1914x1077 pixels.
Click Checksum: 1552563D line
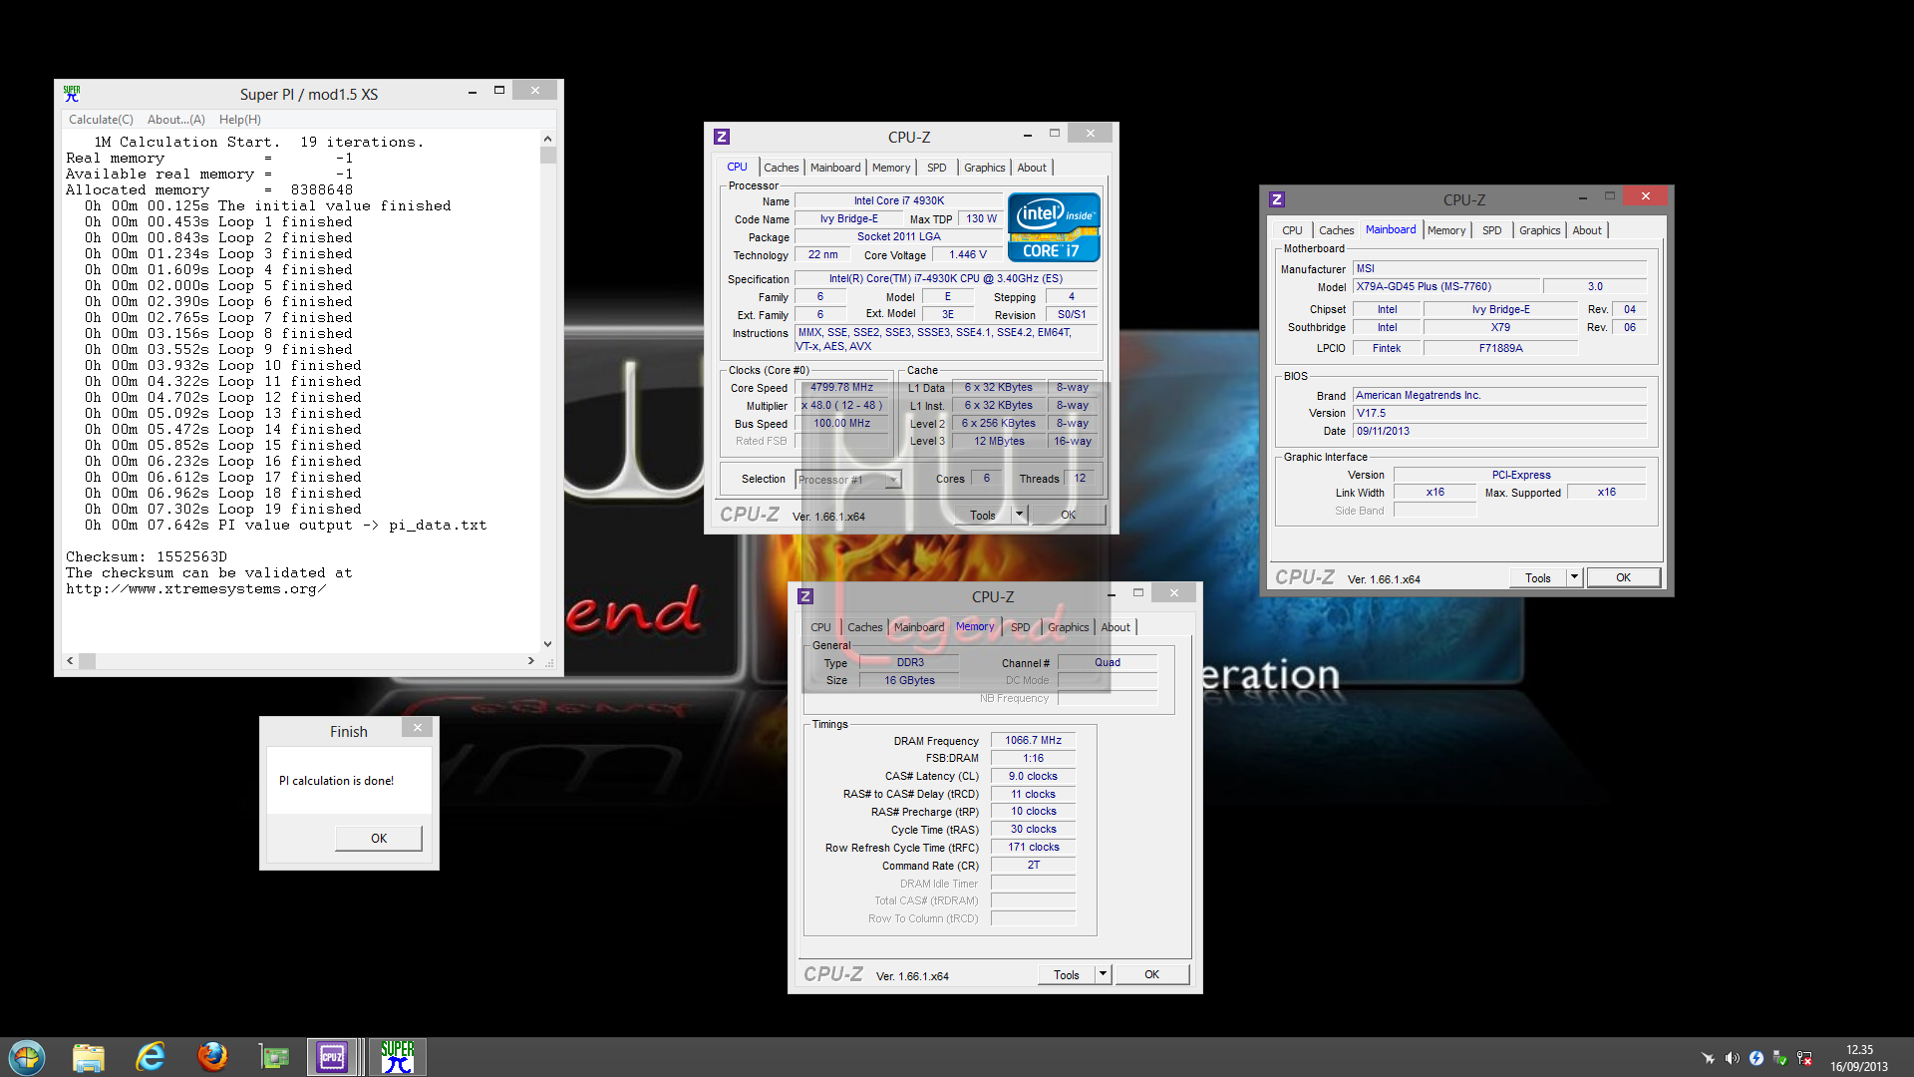click(x=147, y=557)
